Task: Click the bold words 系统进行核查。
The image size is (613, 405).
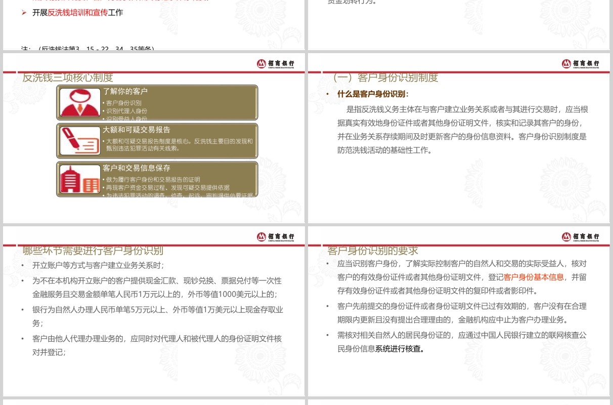Action: pyautogui.click(x=400, y=349)
